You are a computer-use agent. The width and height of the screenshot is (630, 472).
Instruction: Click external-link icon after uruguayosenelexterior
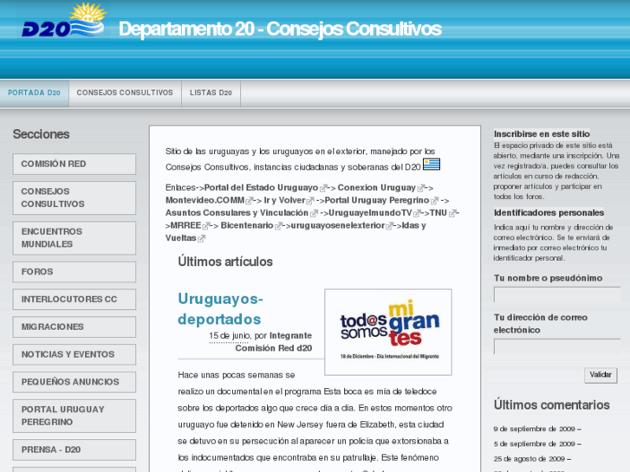point(389,226)
